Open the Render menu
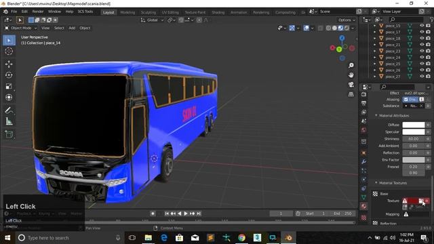434x244 pixels. pyautogui.click(x=38, y=12)
